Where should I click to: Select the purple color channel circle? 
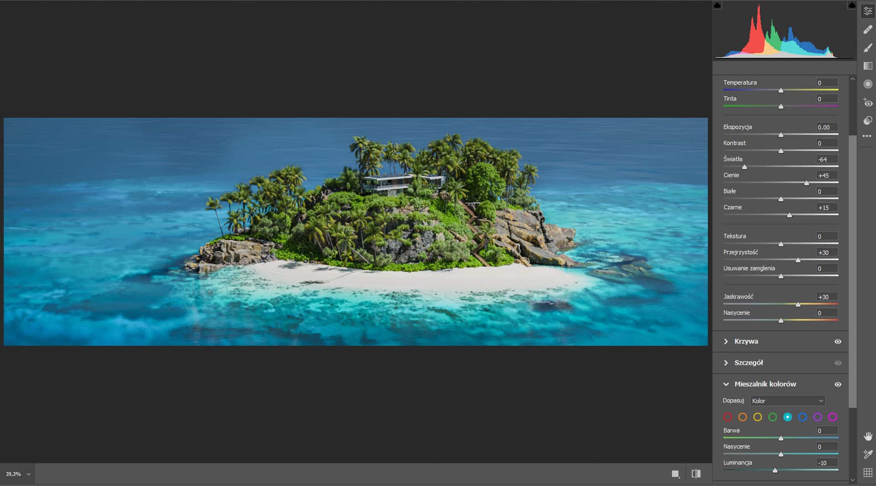click(818, 417)
